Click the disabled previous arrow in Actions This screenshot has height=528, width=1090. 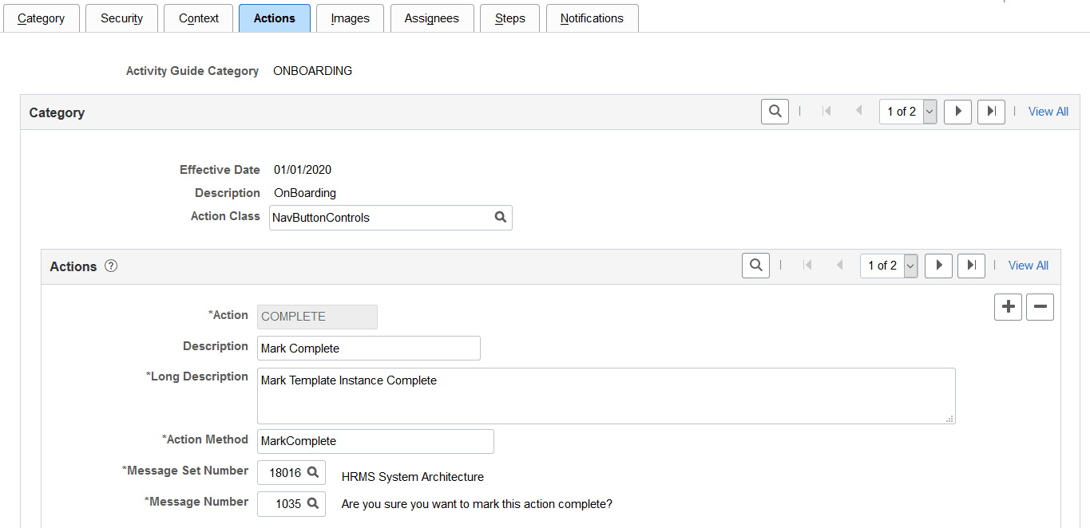click(x=839, y=265)
